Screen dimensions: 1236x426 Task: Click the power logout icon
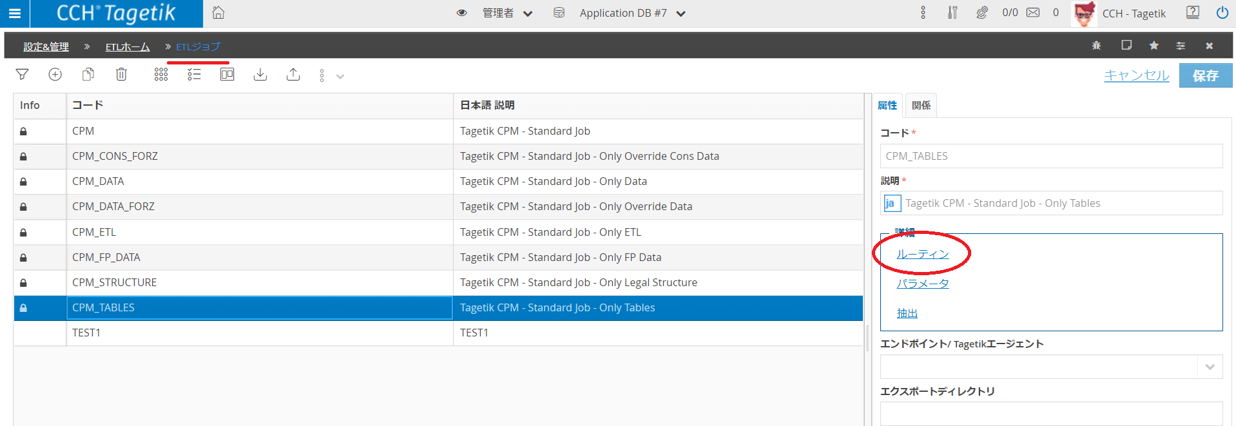1222,13
